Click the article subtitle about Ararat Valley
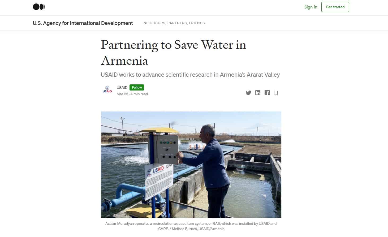This screenshot has width=388, height=237. coord(190,75)
